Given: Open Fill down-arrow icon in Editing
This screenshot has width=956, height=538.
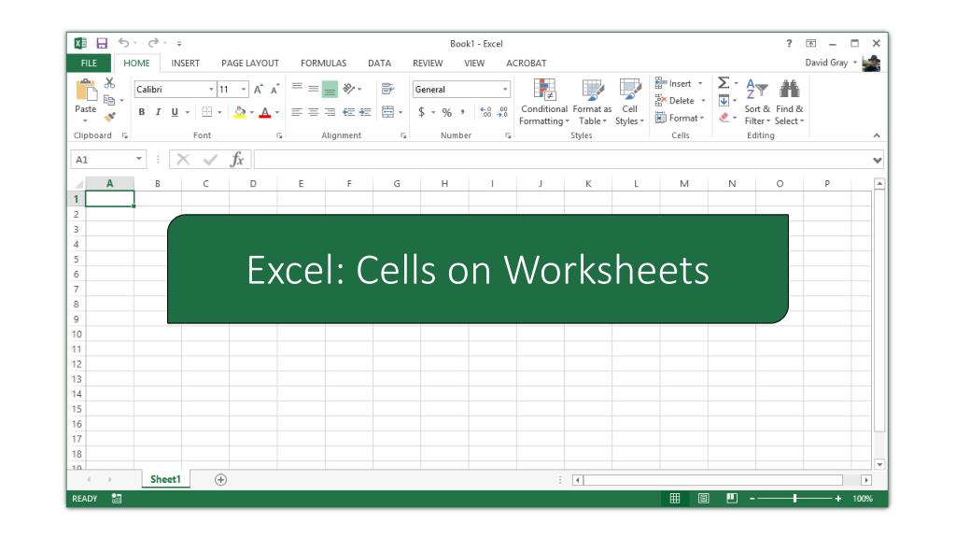Looking at the screenshot, I should (724, 101).
